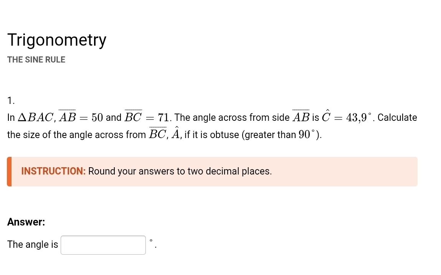
Task: Click the text 'The angle is'
Action: pos(32,244)
